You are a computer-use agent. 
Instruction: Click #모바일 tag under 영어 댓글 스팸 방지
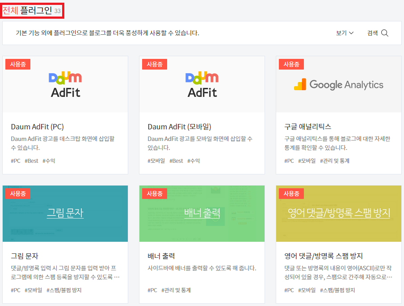[307, 290]
